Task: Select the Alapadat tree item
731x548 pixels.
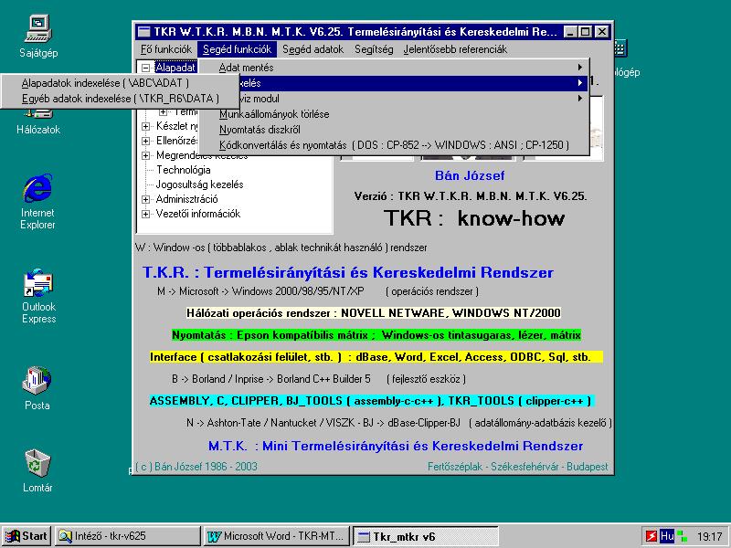Action: click(175, 68)
